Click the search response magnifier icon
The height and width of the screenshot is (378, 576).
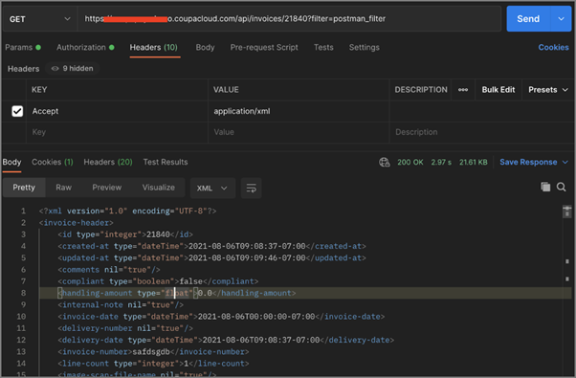[x=561, y=187]
